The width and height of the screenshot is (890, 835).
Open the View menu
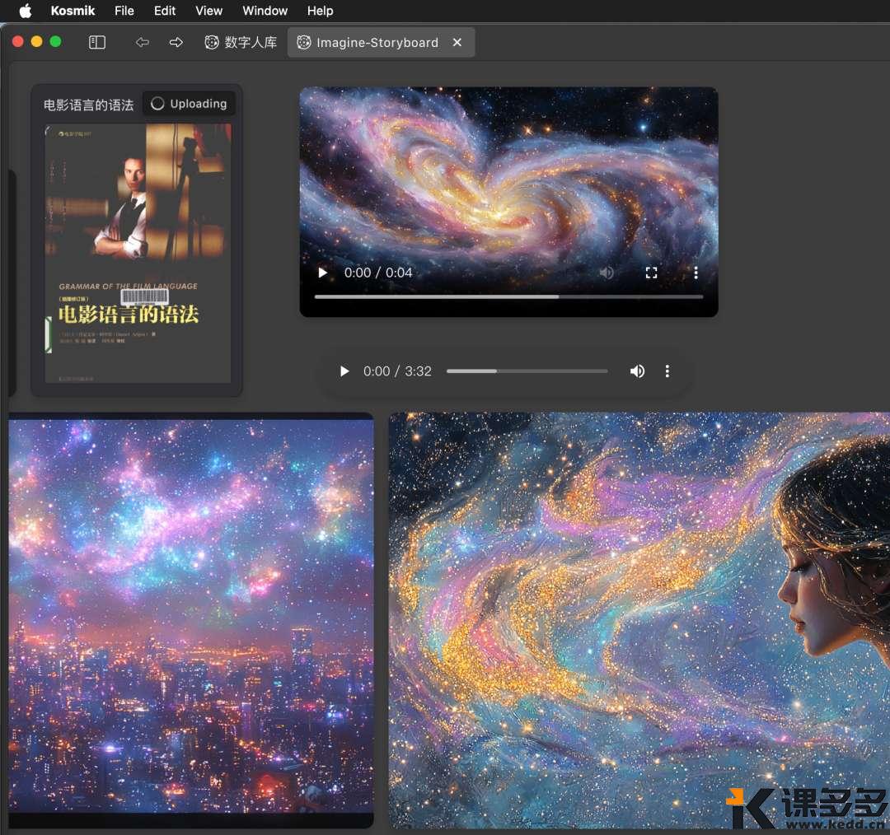coord(208,11)
